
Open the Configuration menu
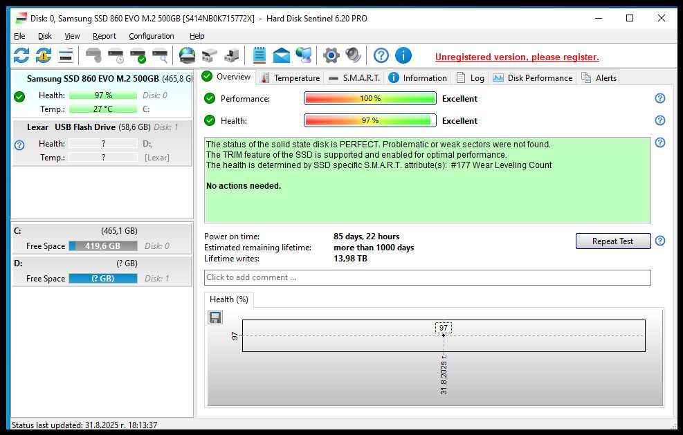click(x=151, y=36)
